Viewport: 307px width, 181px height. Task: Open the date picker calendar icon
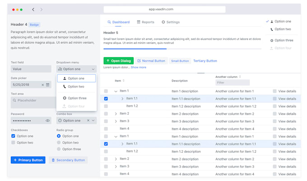click(47, 85)
